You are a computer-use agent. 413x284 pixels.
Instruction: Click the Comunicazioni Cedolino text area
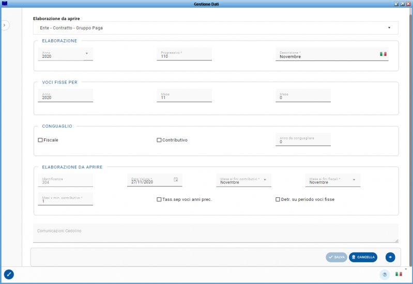coord(216,233)
